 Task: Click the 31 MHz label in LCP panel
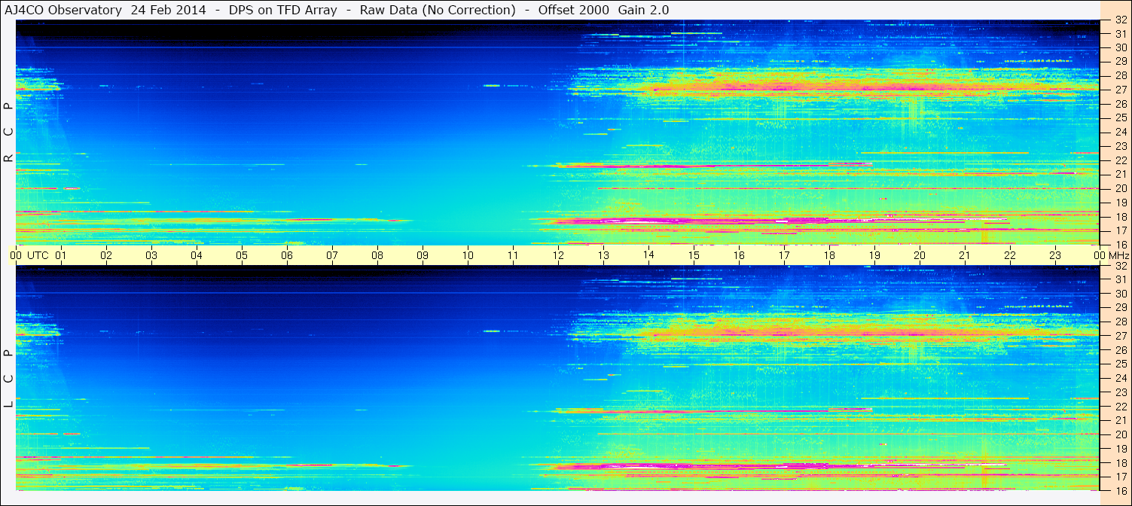1121,279
